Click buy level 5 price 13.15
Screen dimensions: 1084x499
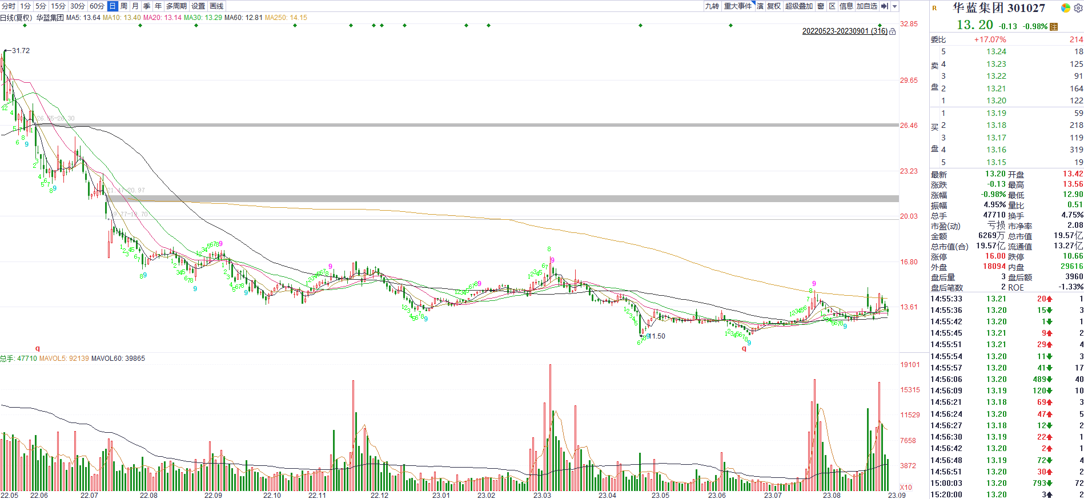[996, 162]
